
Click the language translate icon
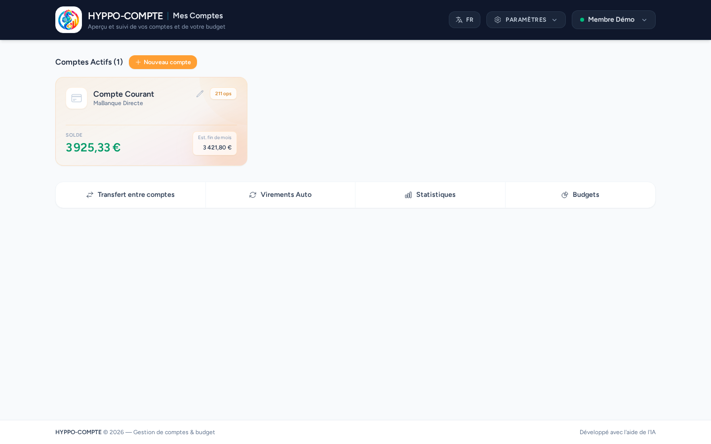459,20
